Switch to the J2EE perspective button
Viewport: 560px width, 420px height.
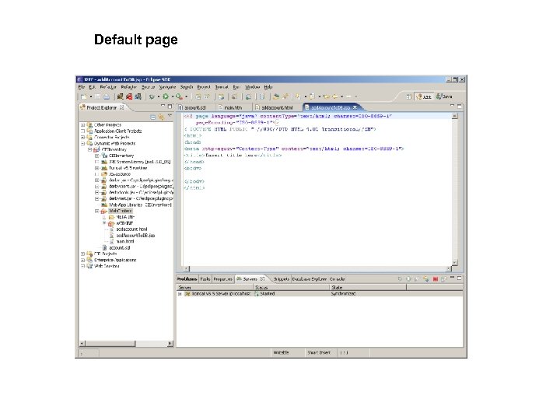click(x=424, y=96)
